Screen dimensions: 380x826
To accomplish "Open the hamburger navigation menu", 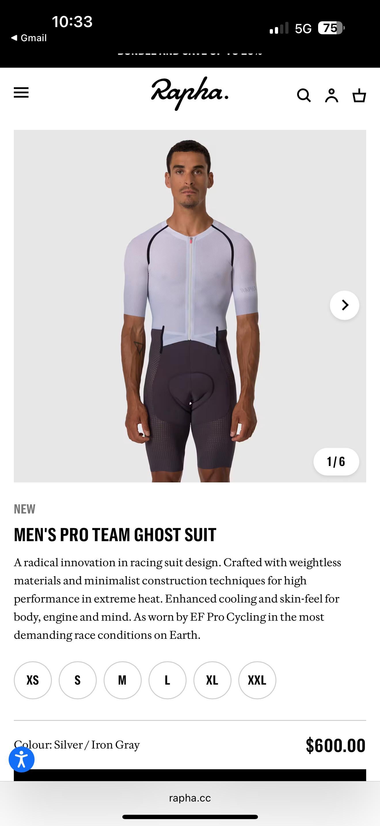I will click(21, 93).
